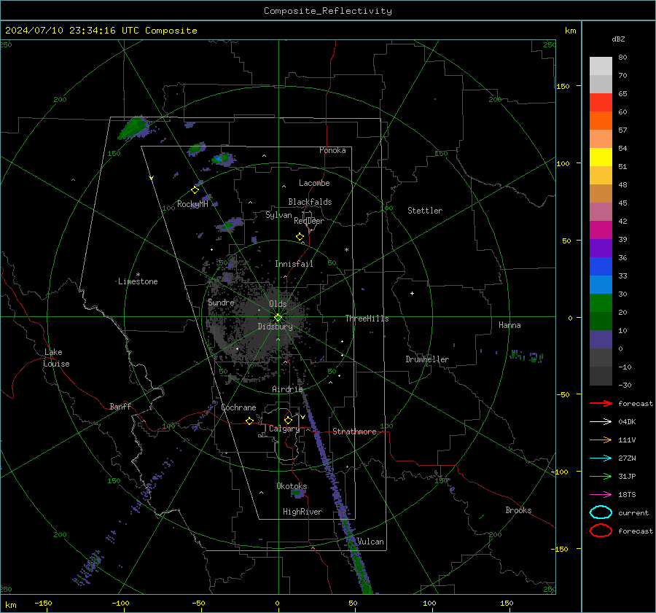Select the orange 57-60 dBZ swatch

601,121
